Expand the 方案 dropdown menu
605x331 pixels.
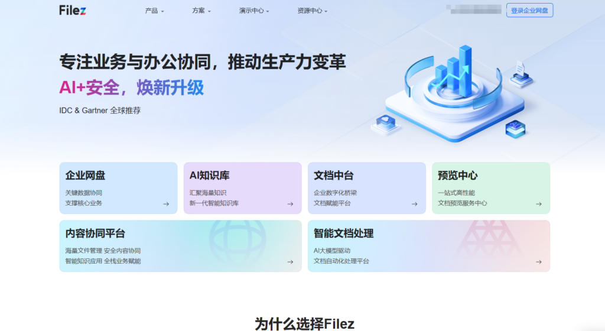coord(201,11)
